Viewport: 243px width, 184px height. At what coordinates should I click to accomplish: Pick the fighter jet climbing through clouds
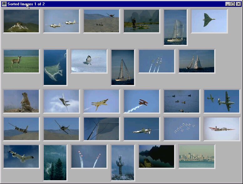61,101
